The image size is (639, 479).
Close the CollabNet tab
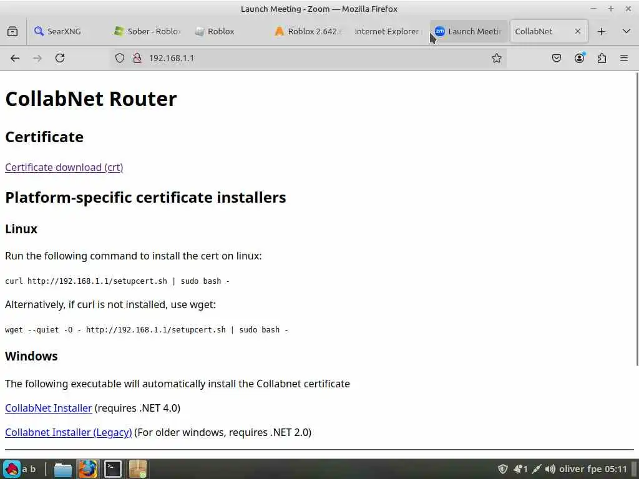click(x=577, y=31)
